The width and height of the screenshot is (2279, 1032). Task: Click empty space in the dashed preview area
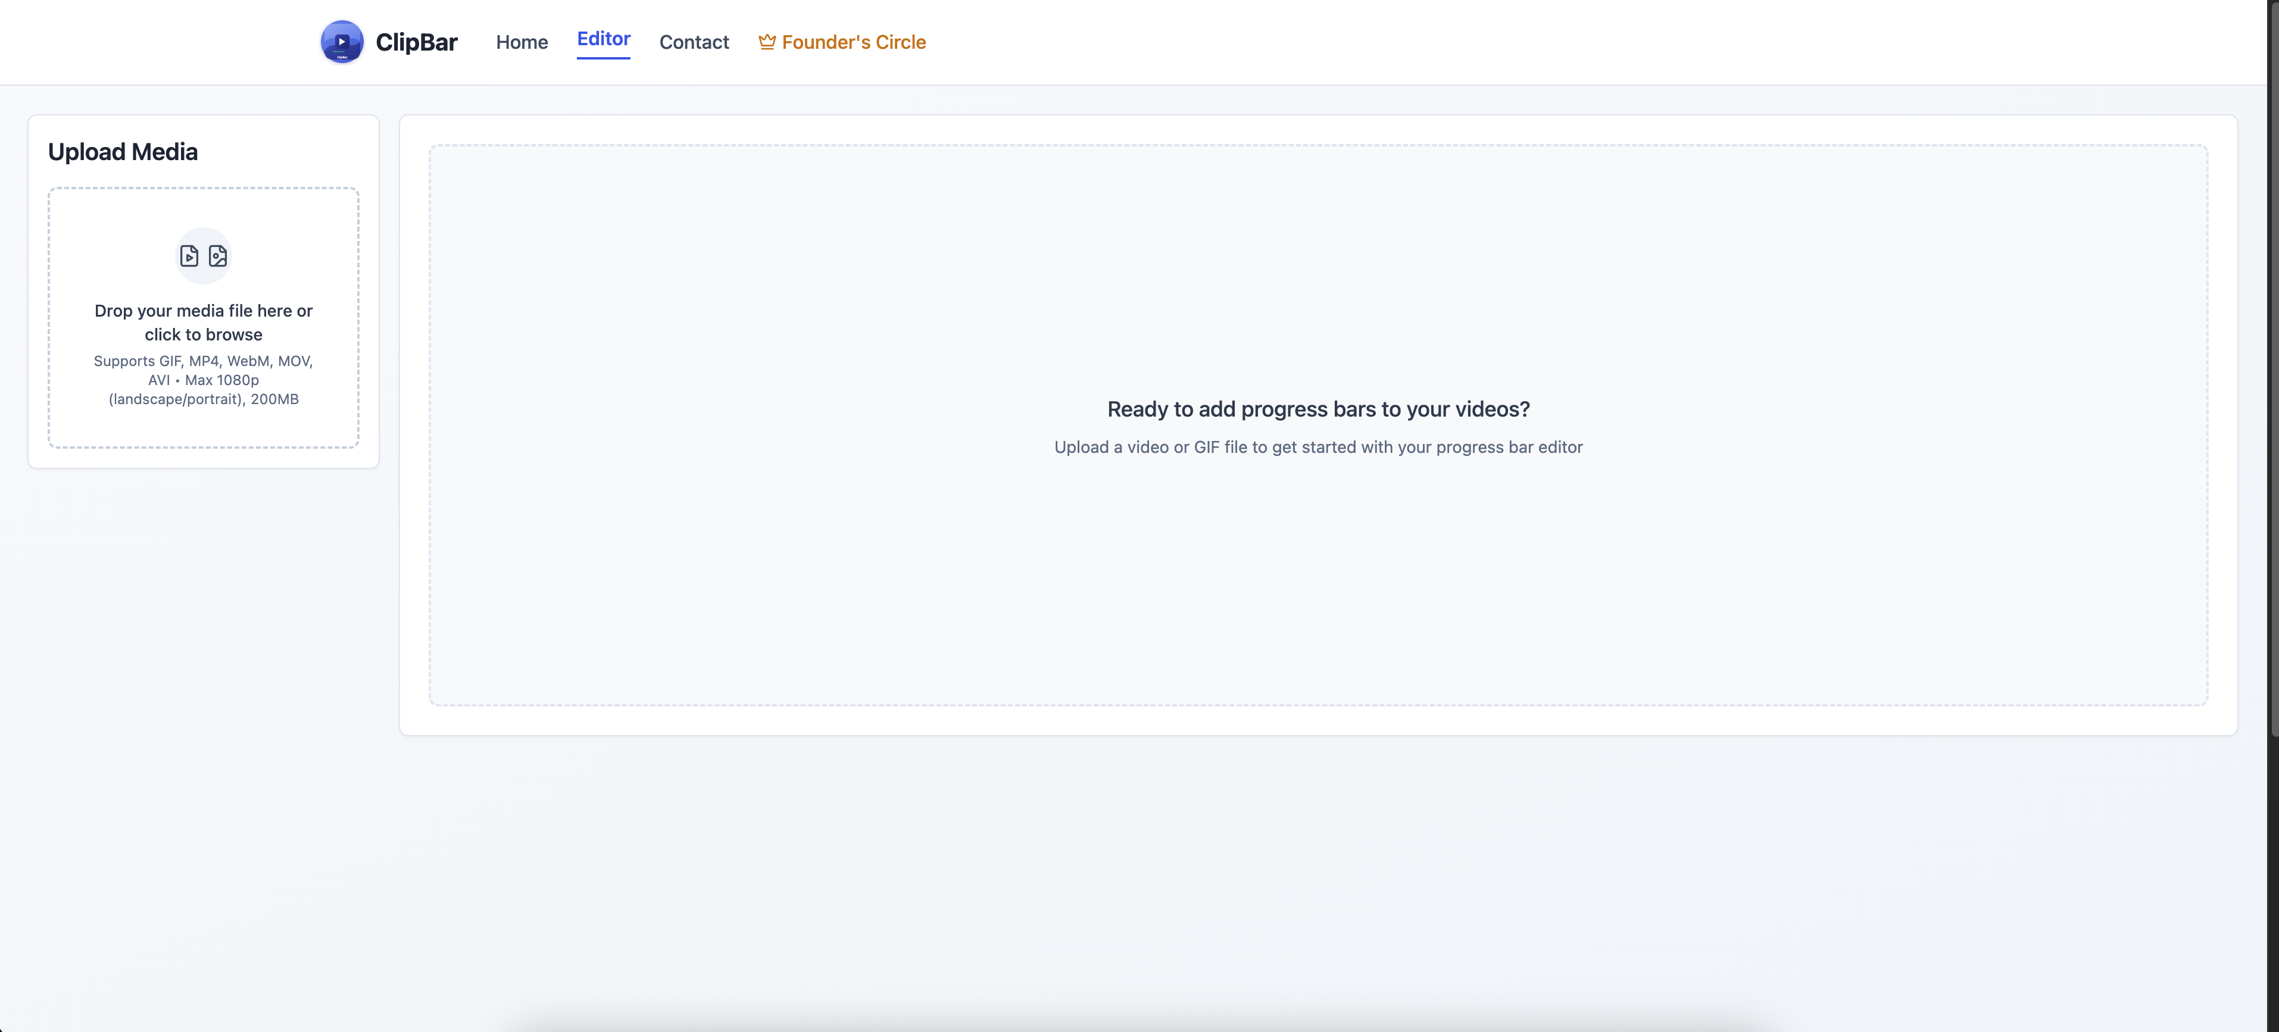[1318, 265]
